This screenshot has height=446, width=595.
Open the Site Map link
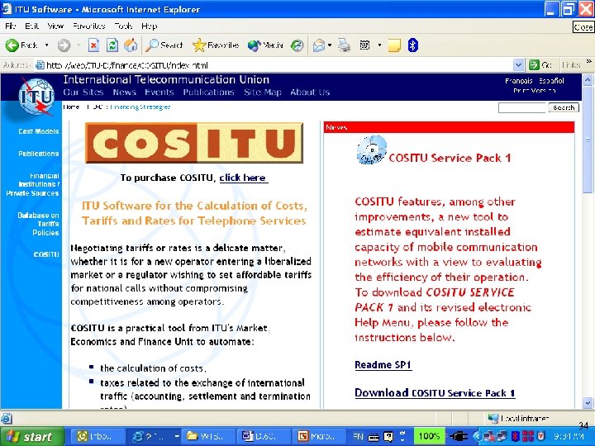point(263,93)
